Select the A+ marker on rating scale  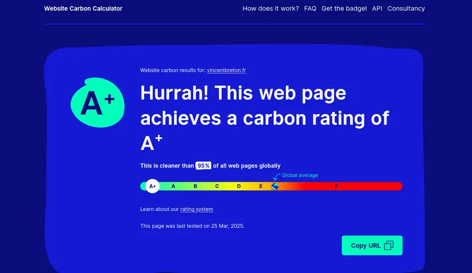point(153,186)
